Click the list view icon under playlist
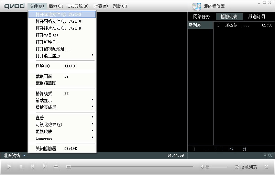Viewport: 275px width, 175px height. [219, 149]
